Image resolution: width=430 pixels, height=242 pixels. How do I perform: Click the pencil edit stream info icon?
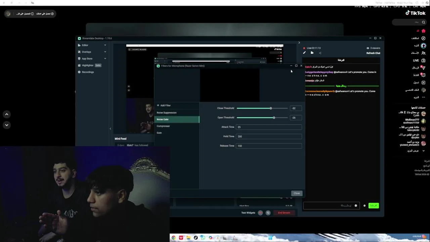304,53
